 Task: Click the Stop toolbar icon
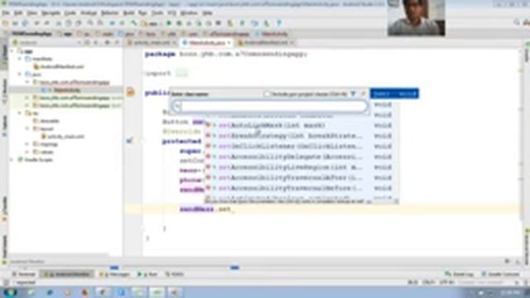[x=219, y=23]
